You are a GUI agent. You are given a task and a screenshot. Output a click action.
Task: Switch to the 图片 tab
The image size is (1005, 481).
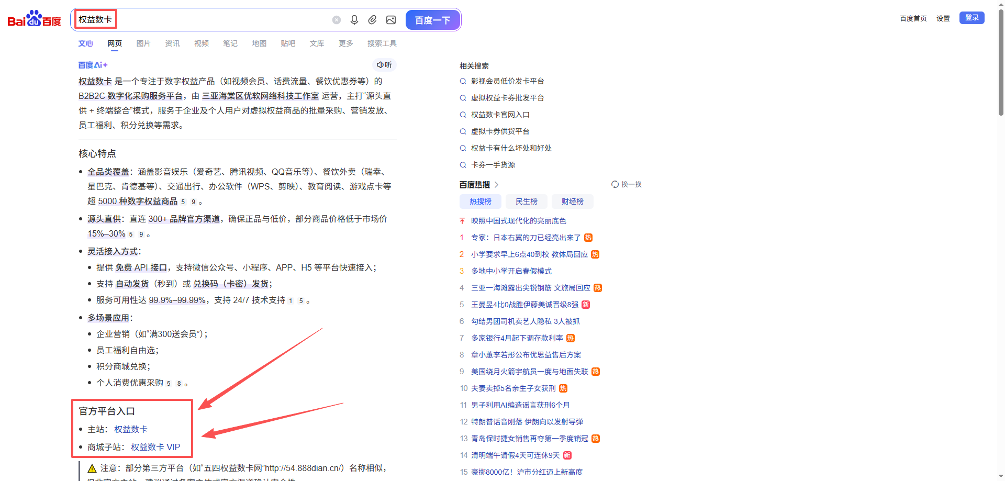(143, 43)
